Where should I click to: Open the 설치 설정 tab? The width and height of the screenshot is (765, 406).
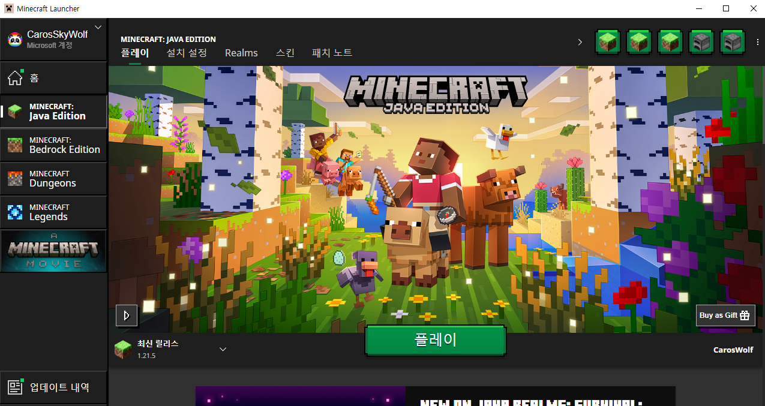[187, 53]
